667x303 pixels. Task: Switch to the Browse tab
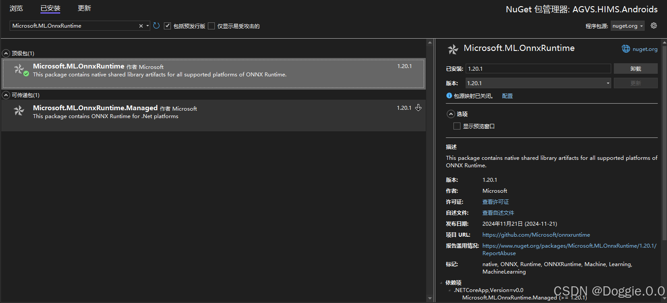click(16, 8)
